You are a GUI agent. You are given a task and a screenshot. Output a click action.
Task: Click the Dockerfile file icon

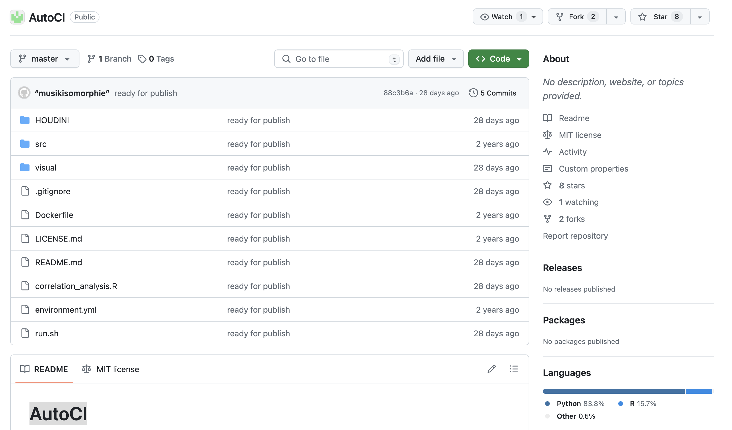(x=25, y=215)
